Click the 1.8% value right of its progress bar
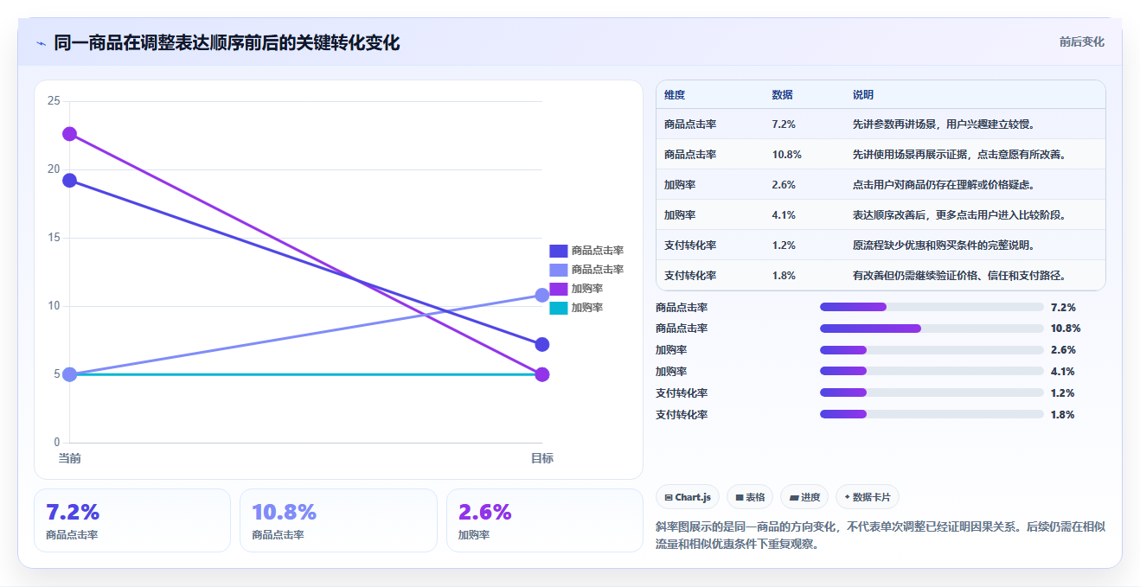 pos(1062,415)
